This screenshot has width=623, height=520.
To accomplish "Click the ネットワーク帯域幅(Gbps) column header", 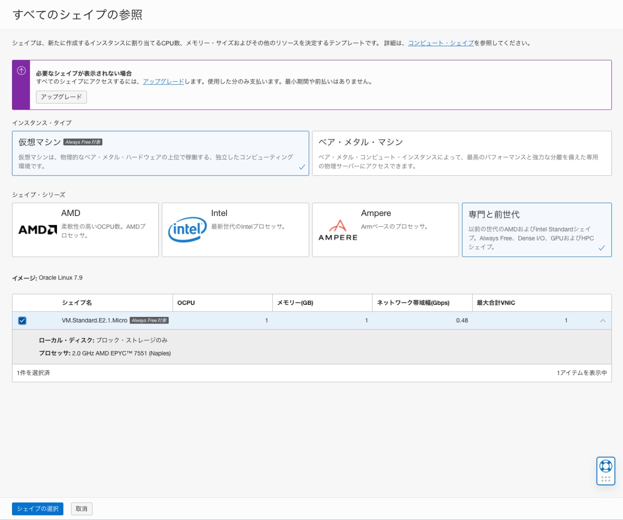I will 413,303.
